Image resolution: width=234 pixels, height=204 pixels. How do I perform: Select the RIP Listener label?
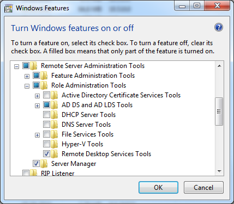(x=57, y=173)
